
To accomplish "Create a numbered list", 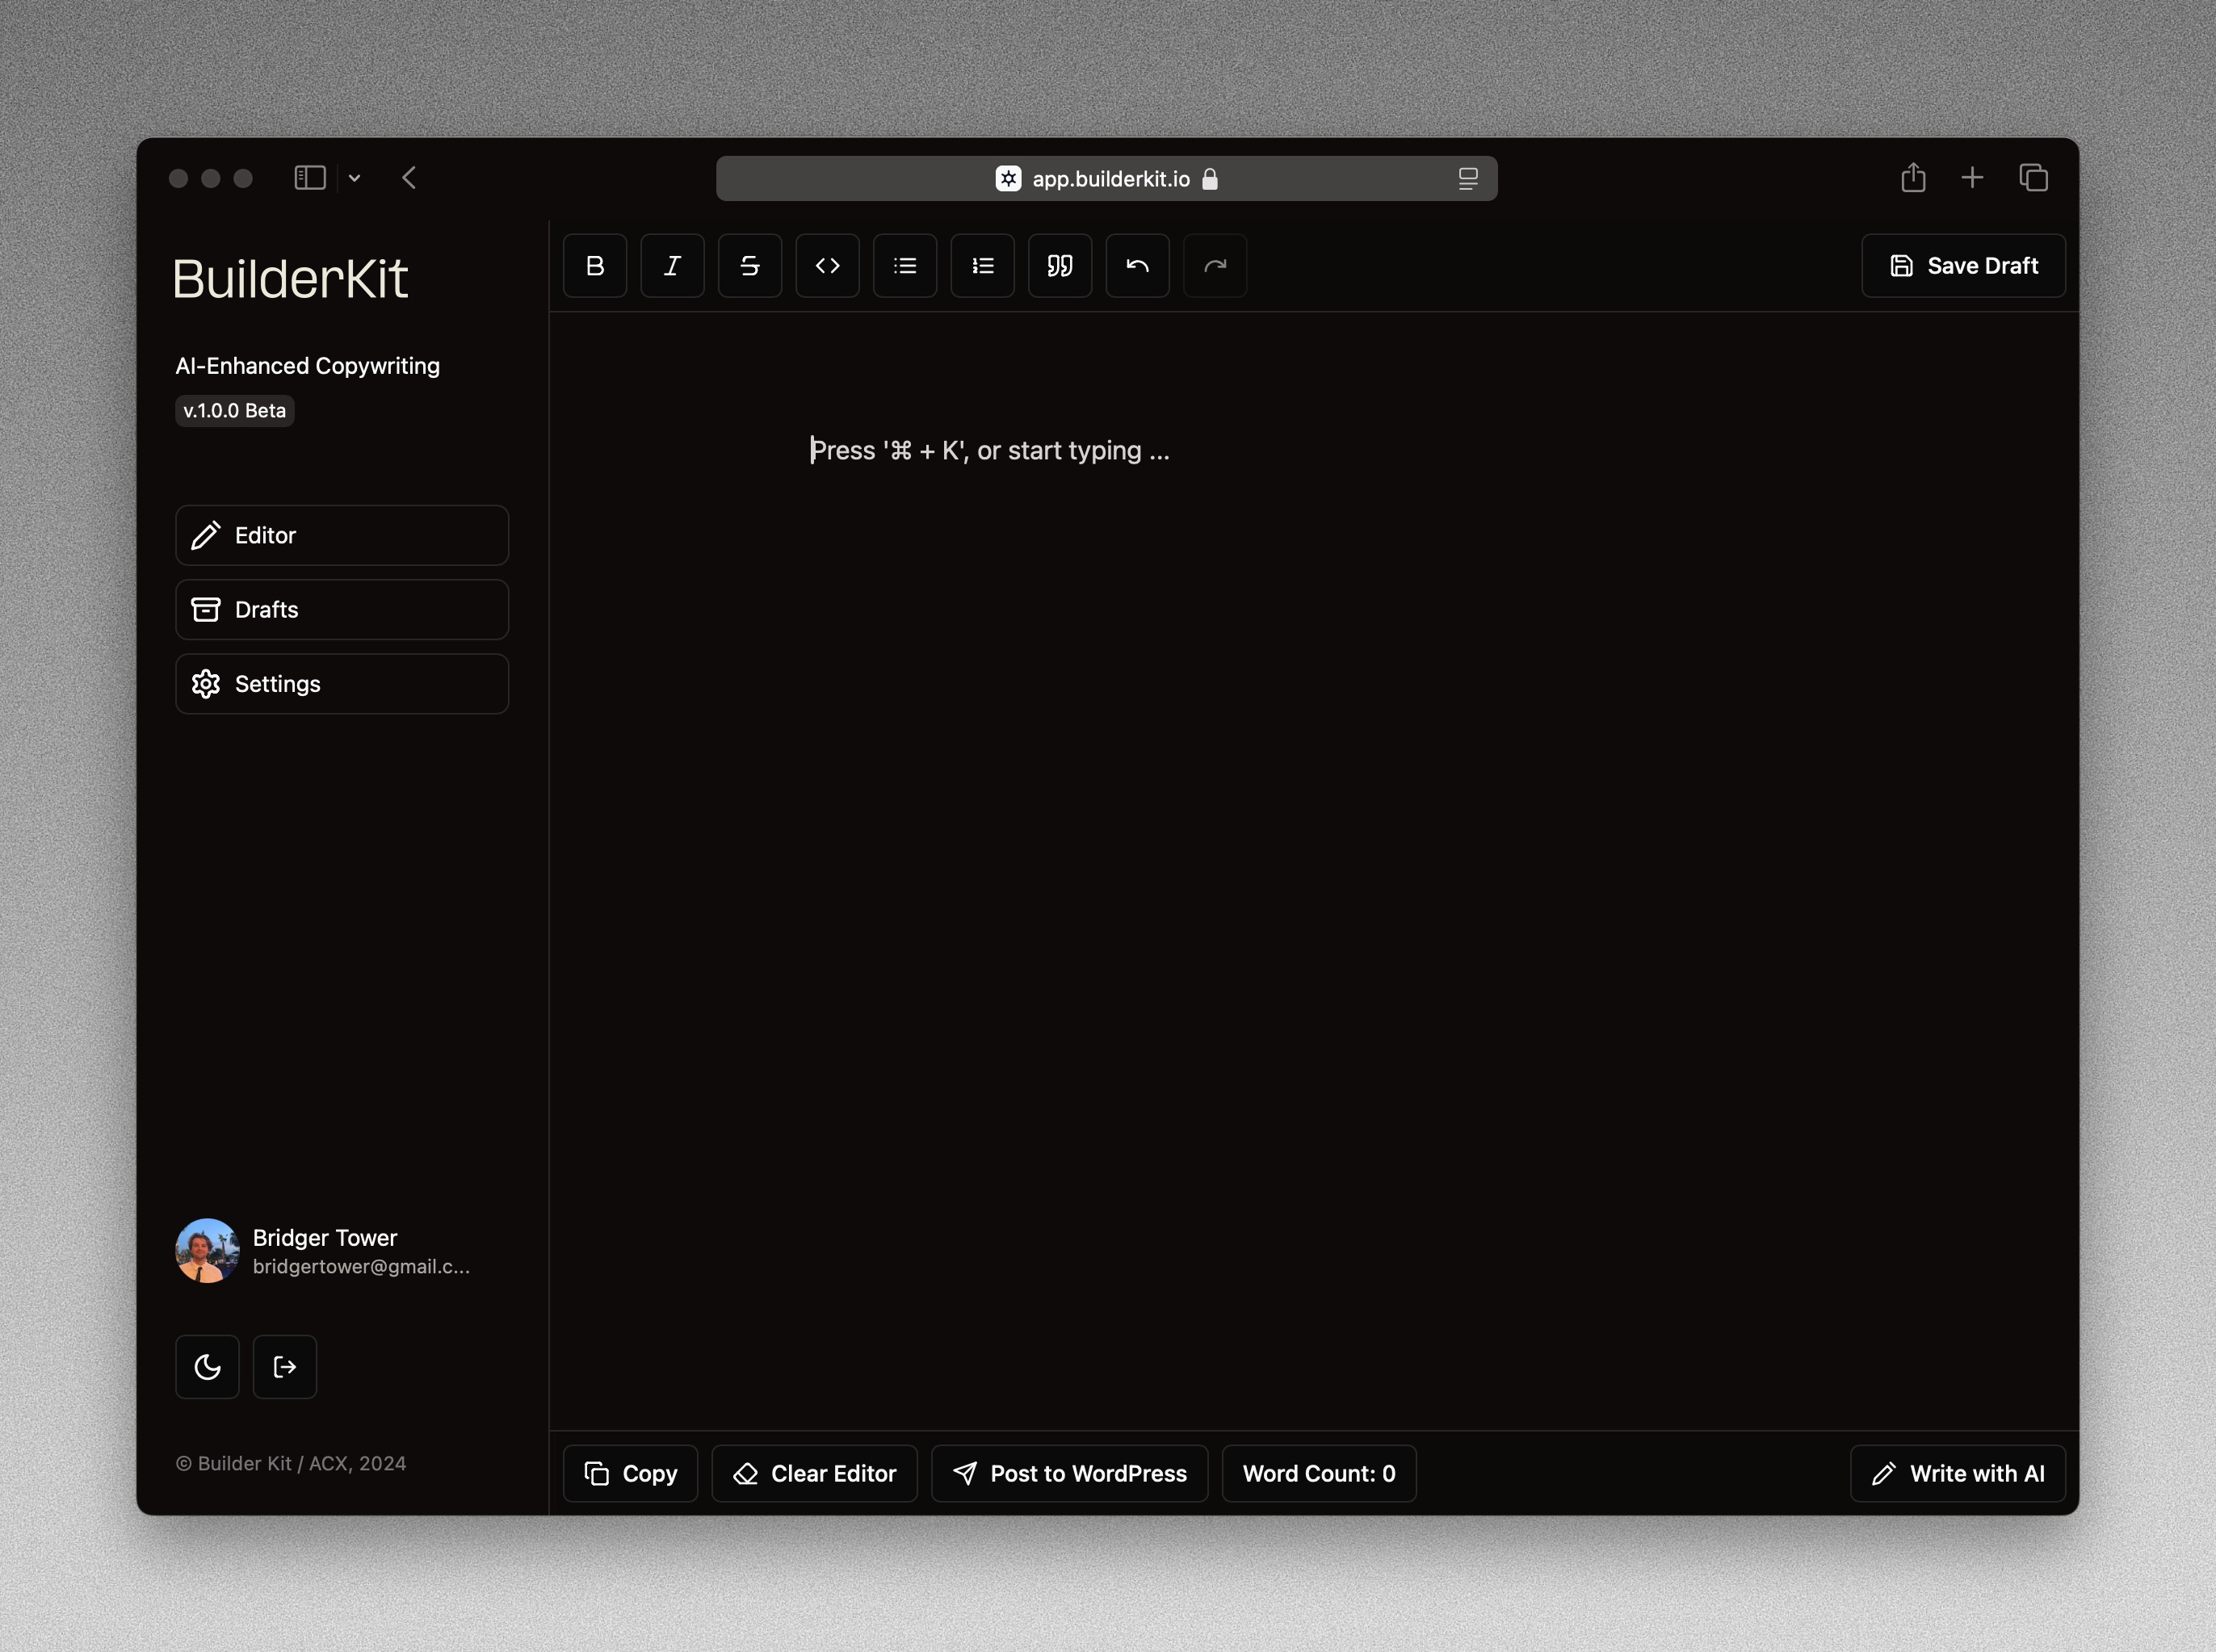I will 982,266.
